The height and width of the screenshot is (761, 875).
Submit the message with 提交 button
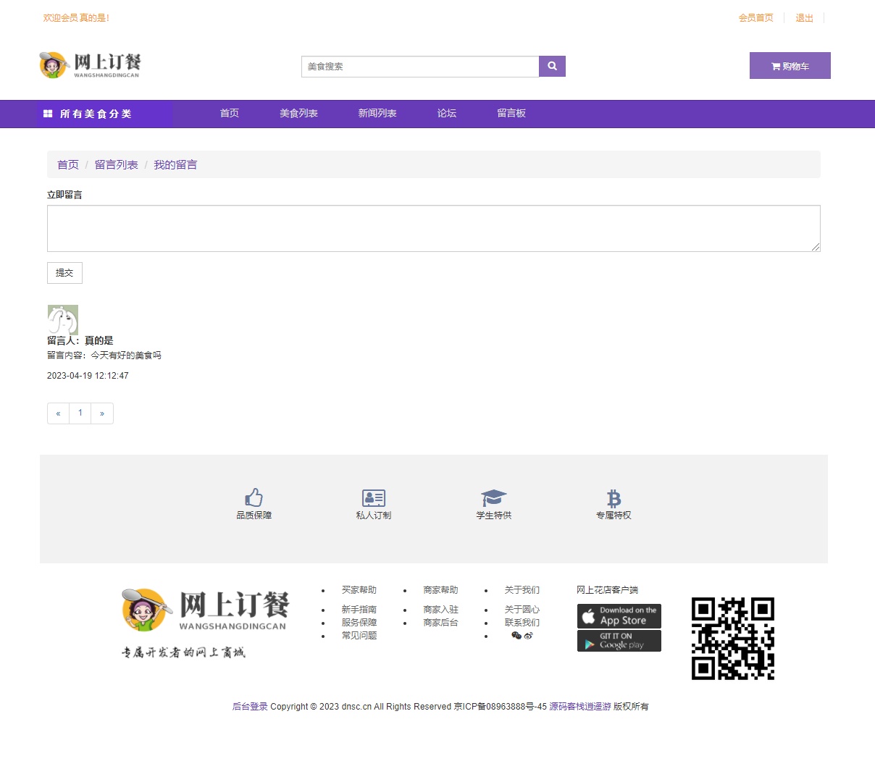click(64, 273)
